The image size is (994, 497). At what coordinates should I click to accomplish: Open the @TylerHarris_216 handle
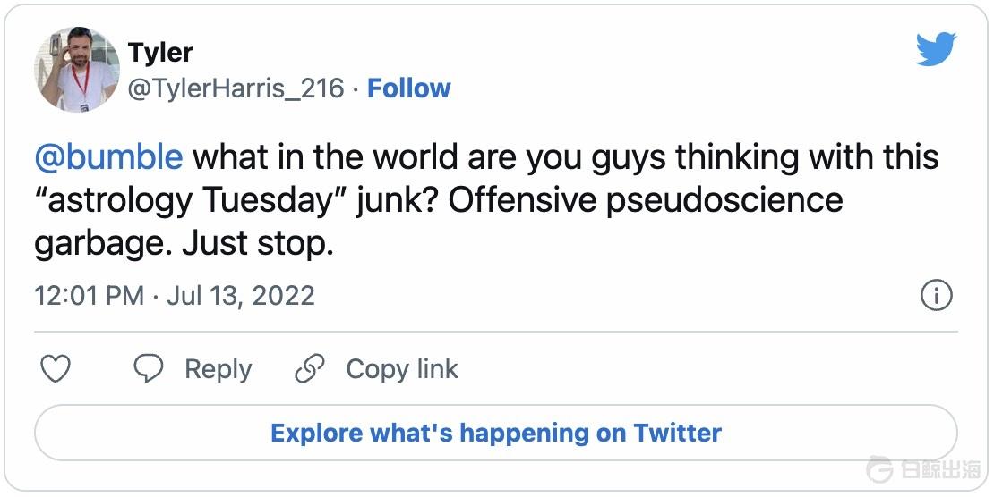point(236,88)
